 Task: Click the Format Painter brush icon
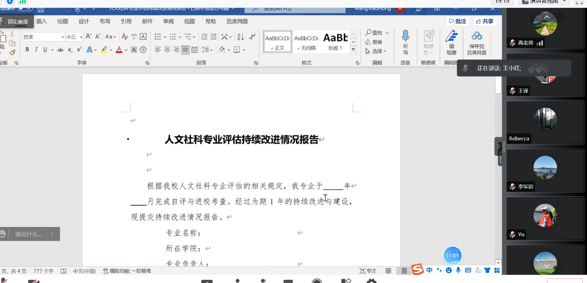coord(12,52)
